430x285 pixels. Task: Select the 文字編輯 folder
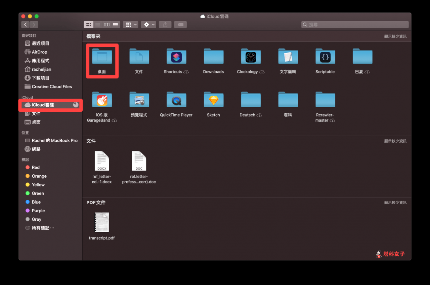point(288,56)
